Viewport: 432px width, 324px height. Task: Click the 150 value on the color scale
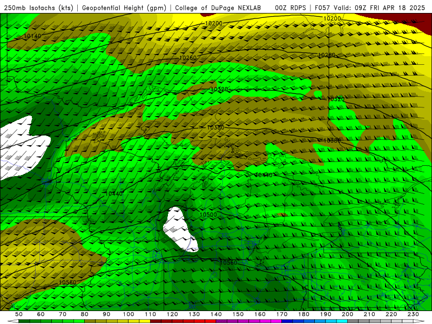pos(238,314)
